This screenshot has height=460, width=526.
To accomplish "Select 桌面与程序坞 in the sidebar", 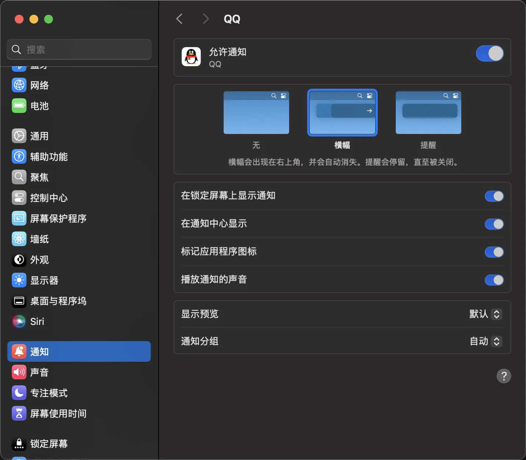I will [58, 301].
